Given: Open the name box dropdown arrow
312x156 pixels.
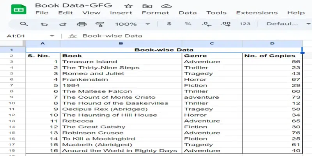Looking at the screenshot, I should (52, 36).
